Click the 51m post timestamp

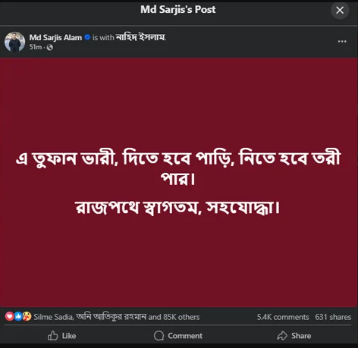click(36, 47)
